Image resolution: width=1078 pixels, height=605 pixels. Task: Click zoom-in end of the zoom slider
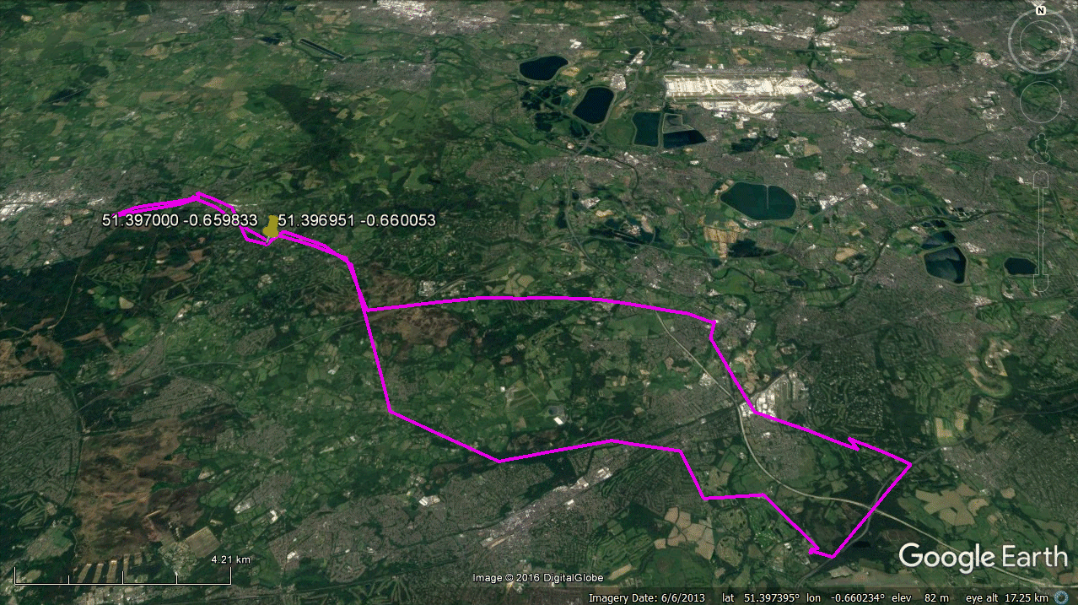1041,178
